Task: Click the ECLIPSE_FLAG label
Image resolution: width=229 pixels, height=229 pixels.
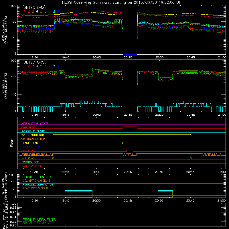Action: (31, 147)
